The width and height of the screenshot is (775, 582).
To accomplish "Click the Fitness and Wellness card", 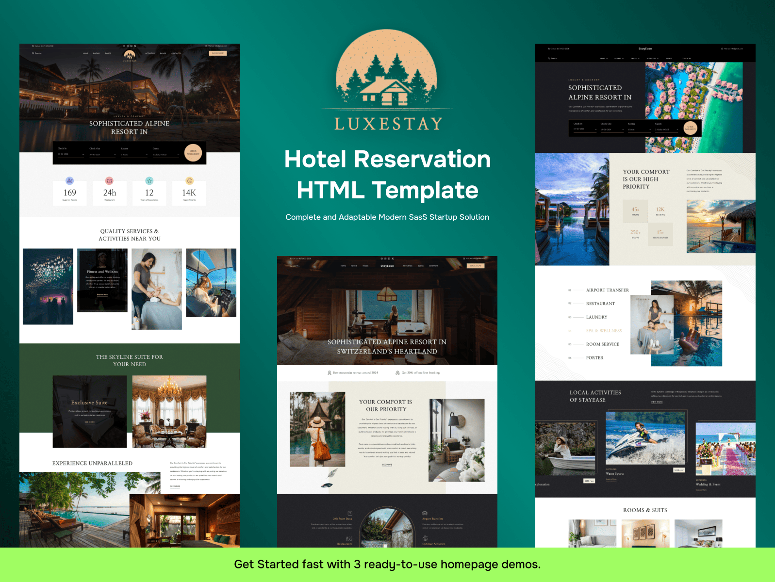I will (x=102, y=280).
